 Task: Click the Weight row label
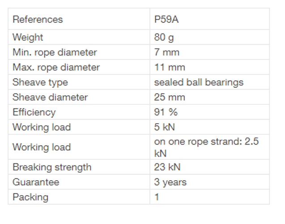(x=28, y=37)
